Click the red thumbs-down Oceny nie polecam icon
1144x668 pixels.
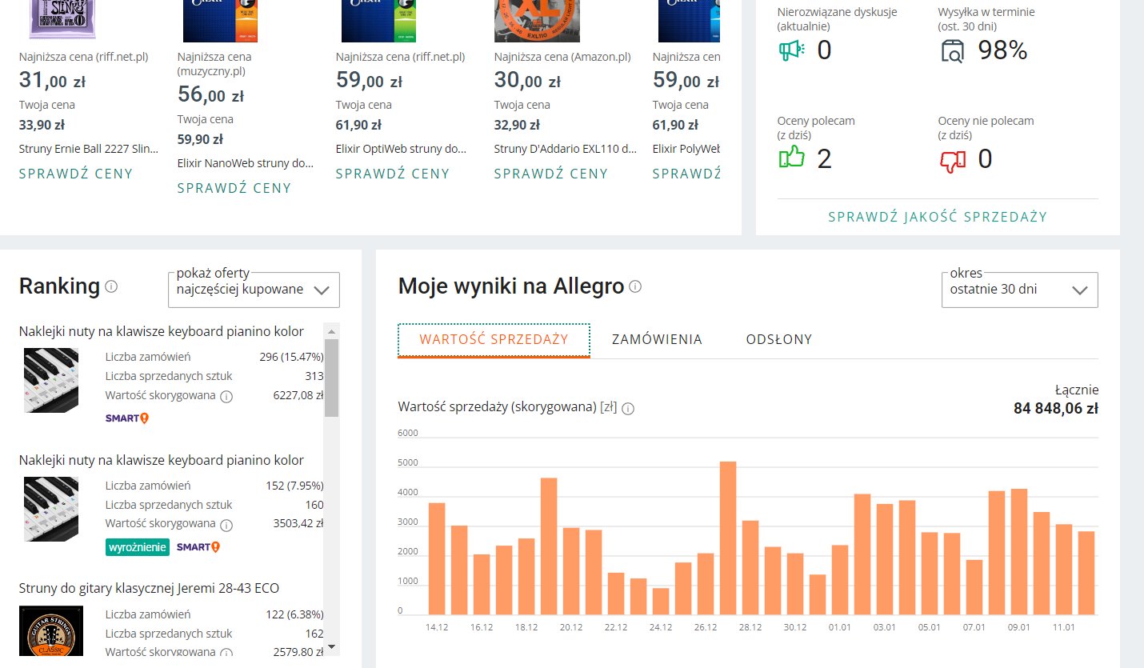point(953,158)
